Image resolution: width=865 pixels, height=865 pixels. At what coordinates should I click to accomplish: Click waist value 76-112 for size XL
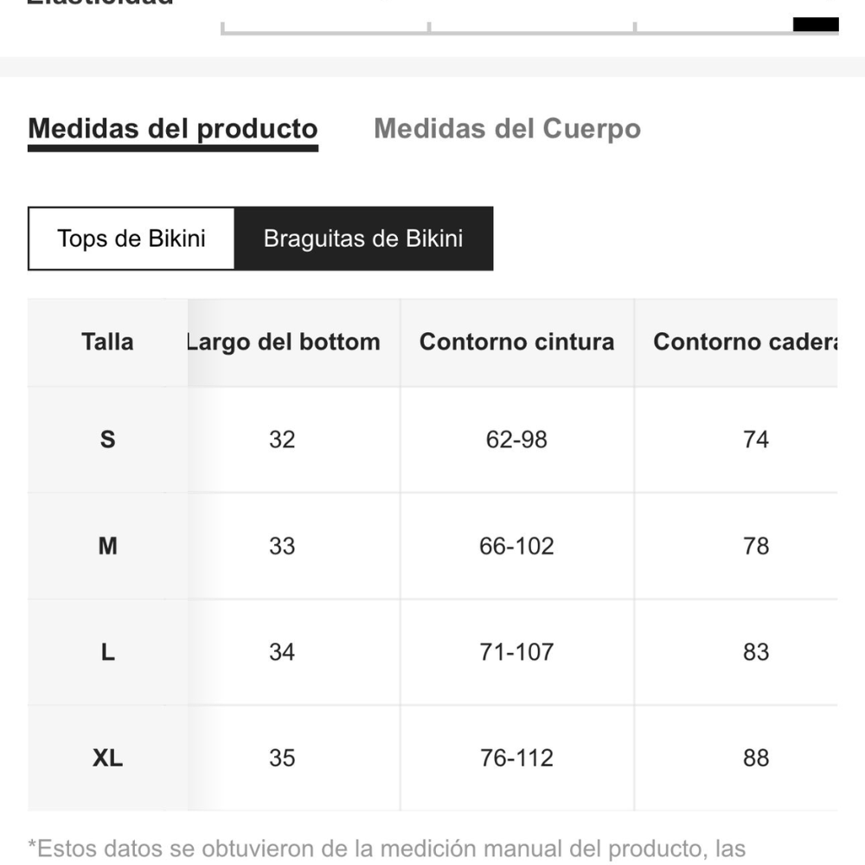point(516,759)
